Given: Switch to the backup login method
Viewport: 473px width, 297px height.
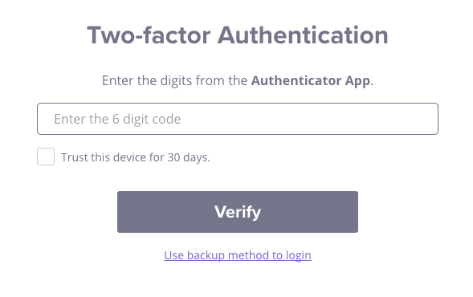Looking at the screenshot, I should click(238, 255).
